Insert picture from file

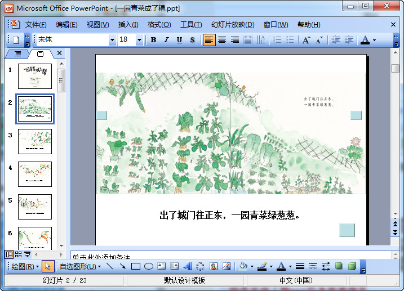click(x=227, y=266)
